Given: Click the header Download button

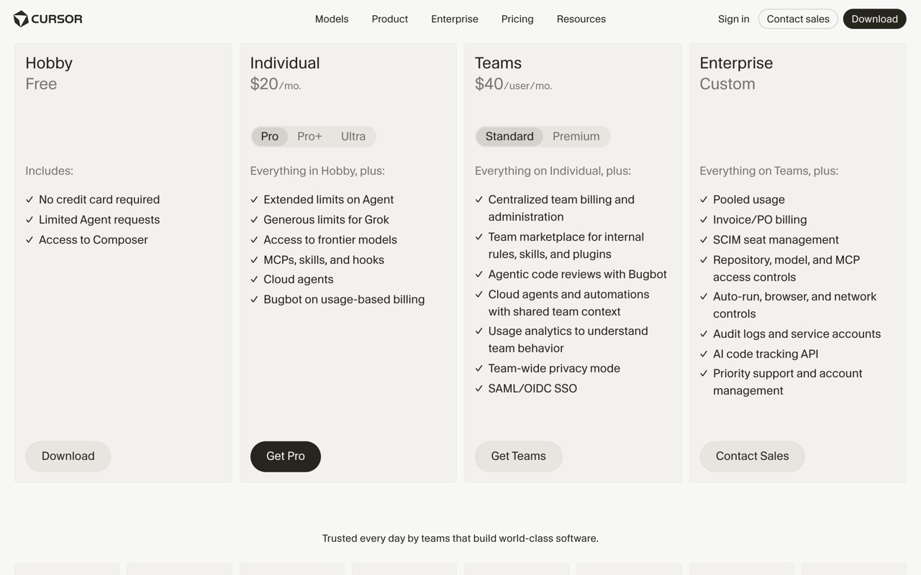Looking at the screenshot, I should [x=875, y=19].
